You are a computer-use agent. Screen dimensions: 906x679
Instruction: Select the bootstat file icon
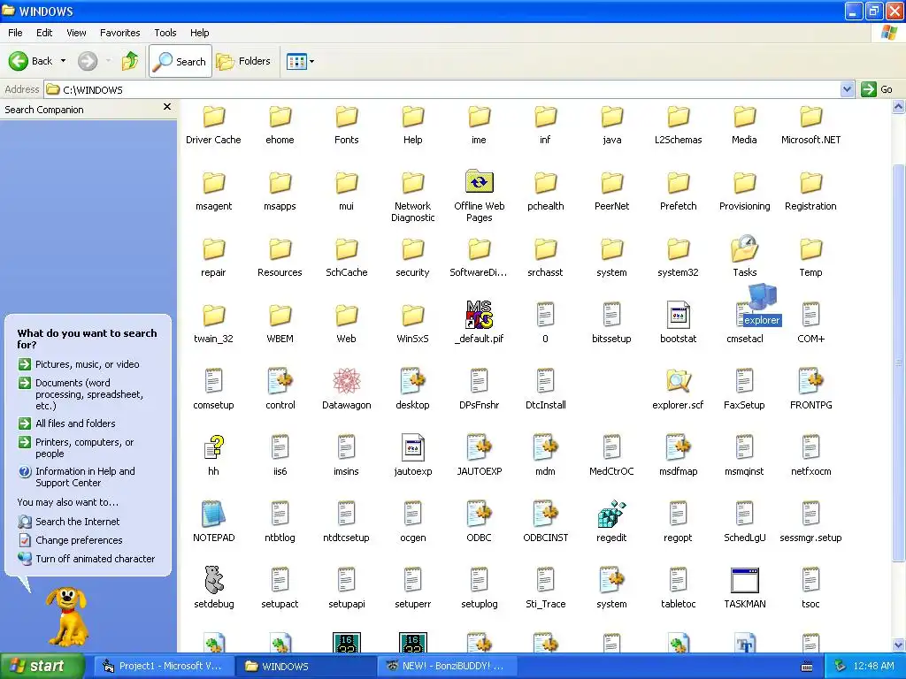pyautogui.click(x=678, y=315)
